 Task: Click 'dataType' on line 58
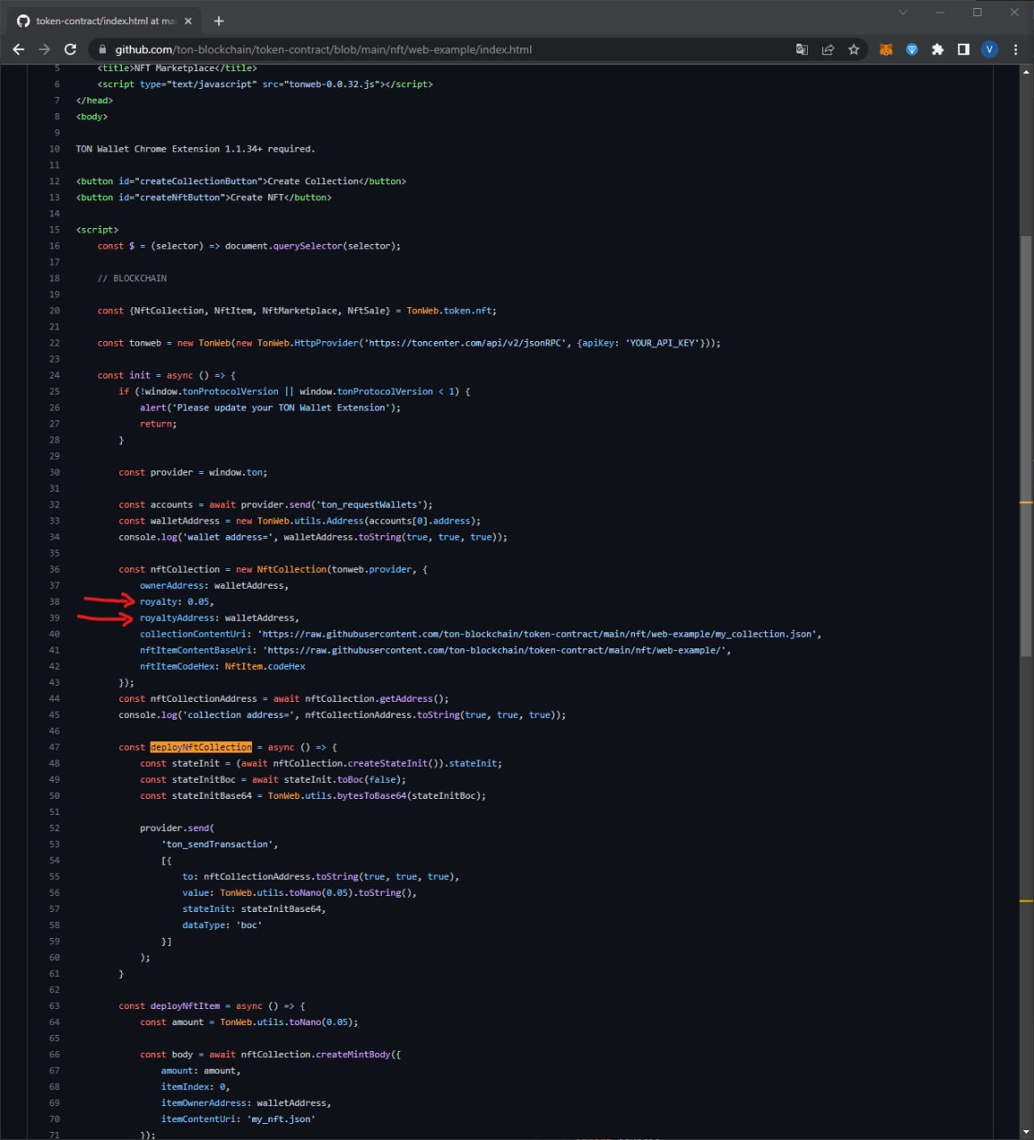pyautogui.click(x=204, y=925)
